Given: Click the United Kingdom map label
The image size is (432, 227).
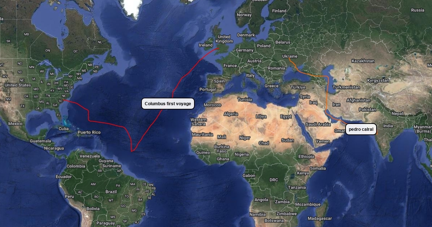Looking at the screenshot, I should point(224,39).
